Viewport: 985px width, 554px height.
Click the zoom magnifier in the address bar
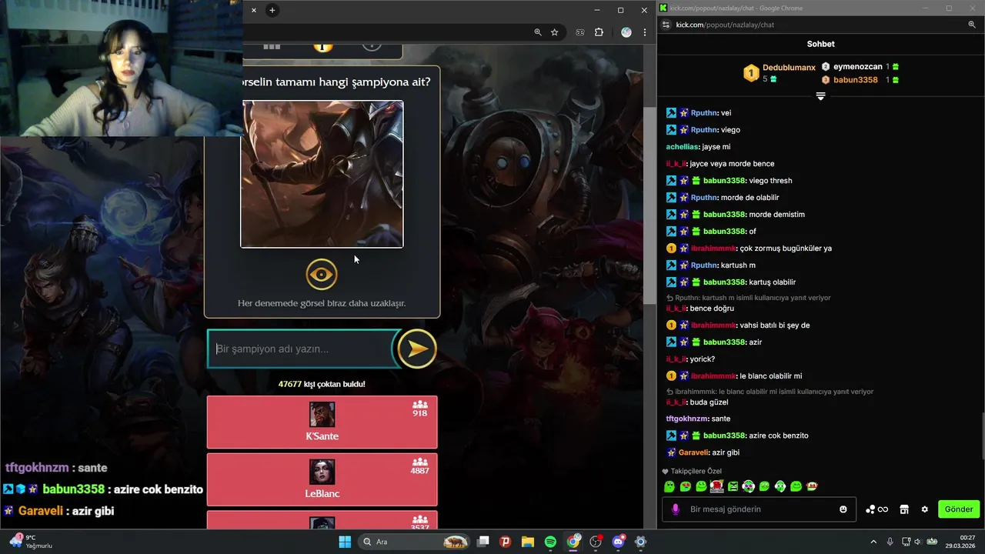pyautogui.click(x=538, y=32)
